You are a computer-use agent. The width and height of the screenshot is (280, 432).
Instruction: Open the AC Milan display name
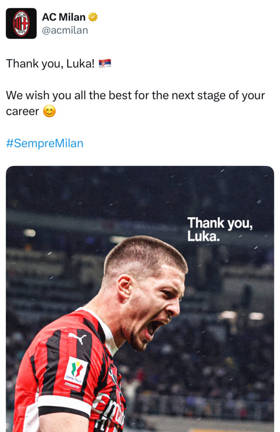pos(64,17)
